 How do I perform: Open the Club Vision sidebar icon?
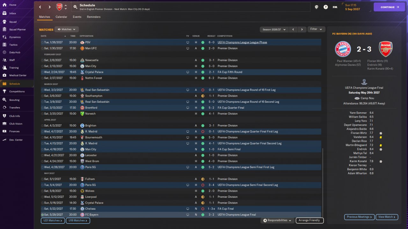click(4, 124)
